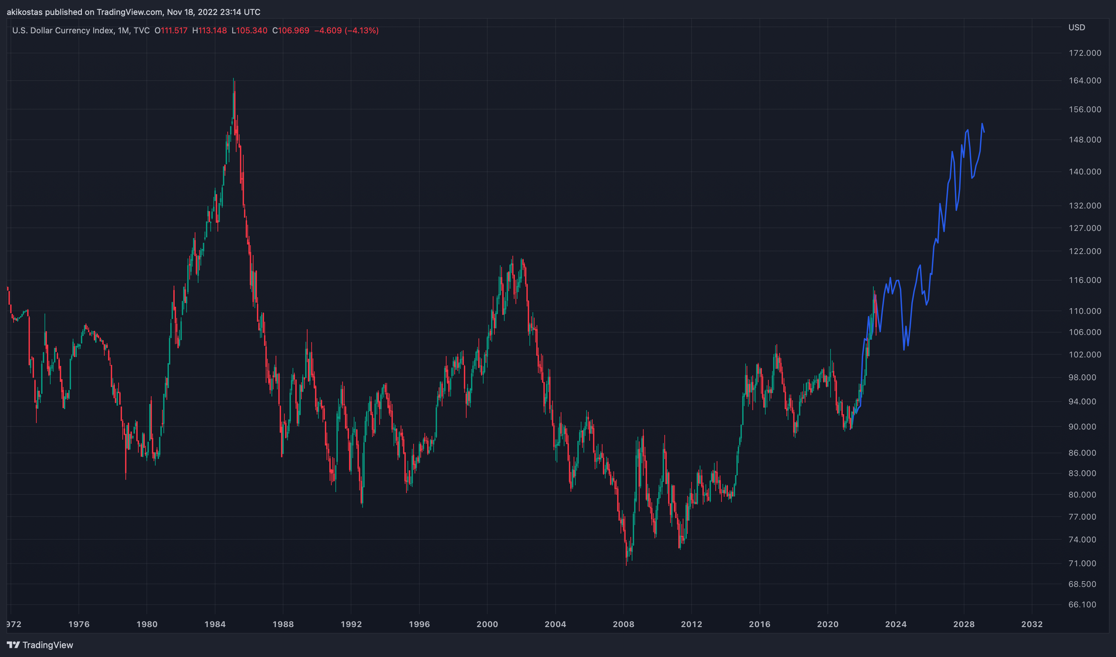Click the 2028 time axis label
The image size is (1116, 657).
tap(964, 624)
